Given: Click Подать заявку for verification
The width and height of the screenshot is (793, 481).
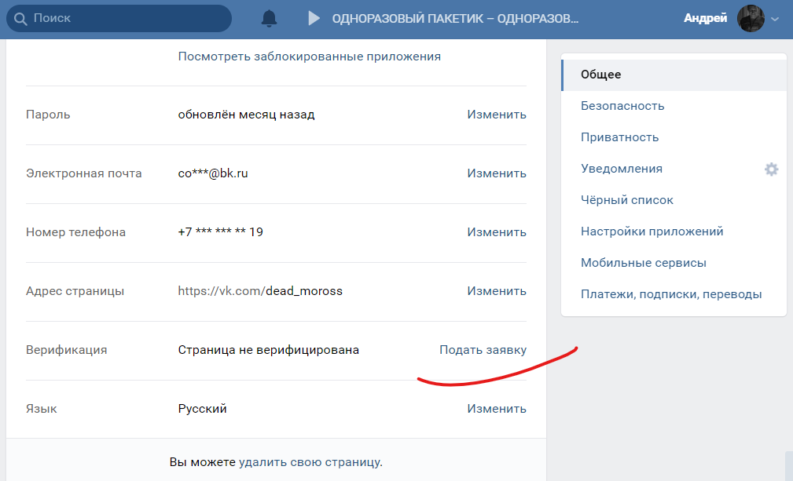Looking at the screenshot, I should [x=483, y=350].
